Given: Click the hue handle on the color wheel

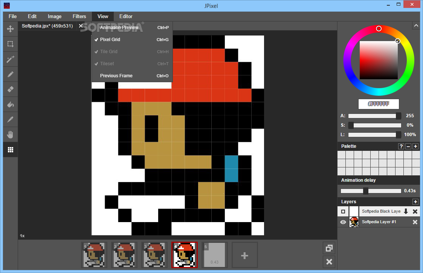Looking at the screenshot, I should (379, 29).
